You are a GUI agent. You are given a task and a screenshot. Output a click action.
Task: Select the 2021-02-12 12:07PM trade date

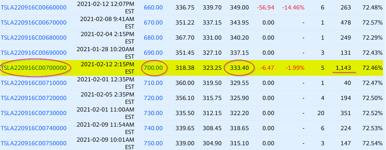pyautogui.click(x=106, y=7)
